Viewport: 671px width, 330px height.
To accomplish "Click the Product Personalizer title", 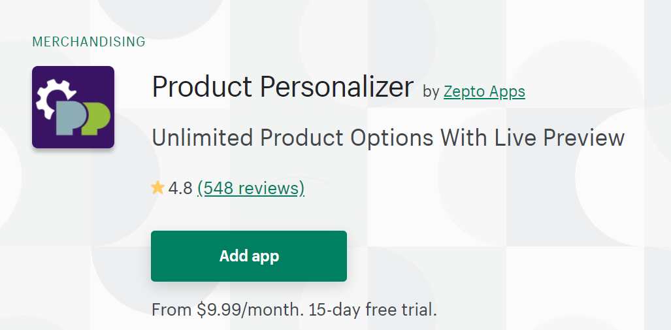I will [282, 87].
